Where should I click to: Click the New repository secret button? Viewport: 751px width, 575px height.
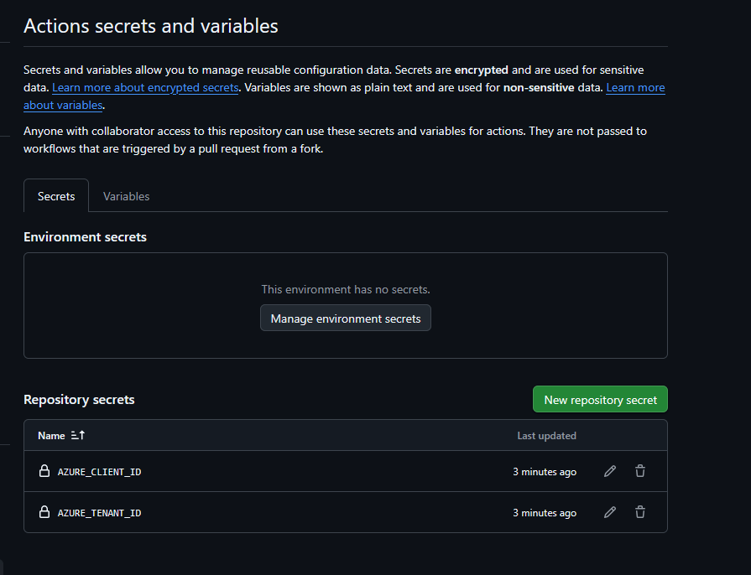[600, 399]
